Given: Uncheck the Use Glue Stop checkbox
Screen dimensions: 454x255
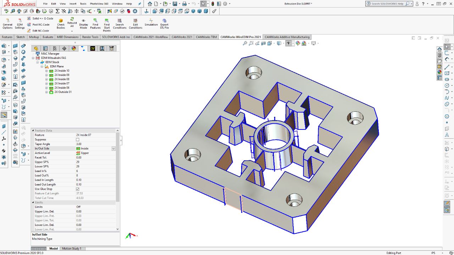Looking at the screenshot, I should click(x=78, y=189).
